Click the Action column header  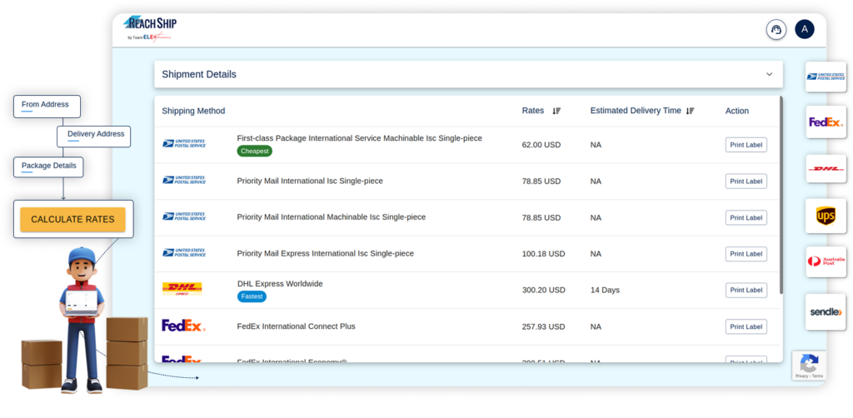[x=737, y=111]
